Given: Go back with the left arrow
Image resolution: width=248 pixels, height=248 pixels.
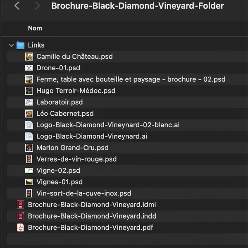Looking at the screenshot, I should 17,6.
